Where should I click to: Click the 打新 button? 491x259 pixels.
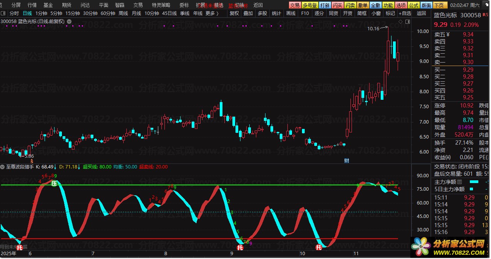(325, 5)
